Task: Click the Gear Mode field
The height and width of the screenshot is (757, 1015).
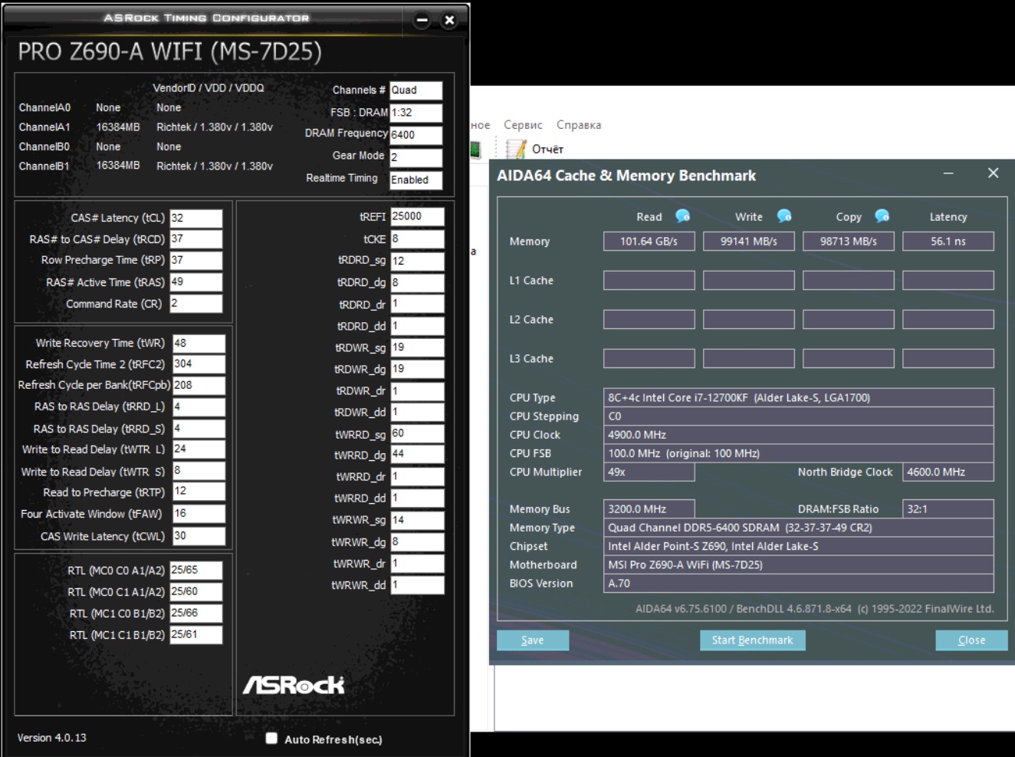Action: pos(416,157)
